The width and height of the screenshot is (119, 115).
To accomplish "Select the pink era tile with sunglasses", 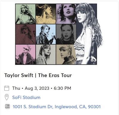I will [x=26, y=54].
